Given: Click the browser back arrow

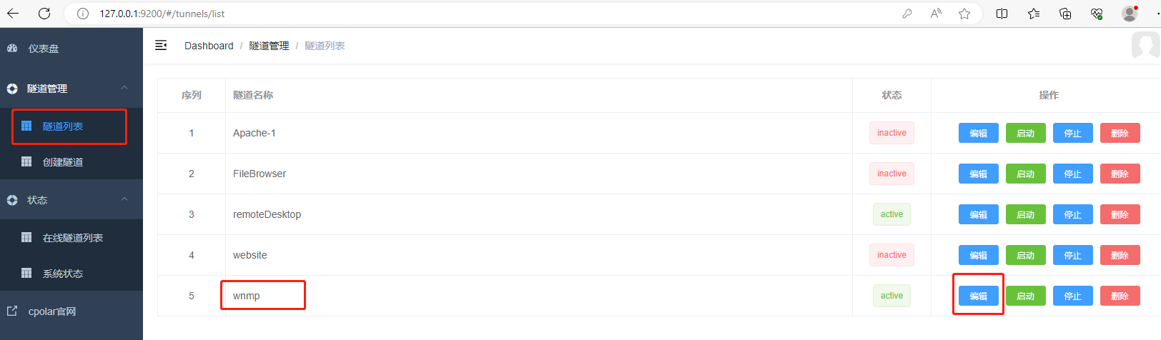Looking at the screenshot, I should 13,14.
